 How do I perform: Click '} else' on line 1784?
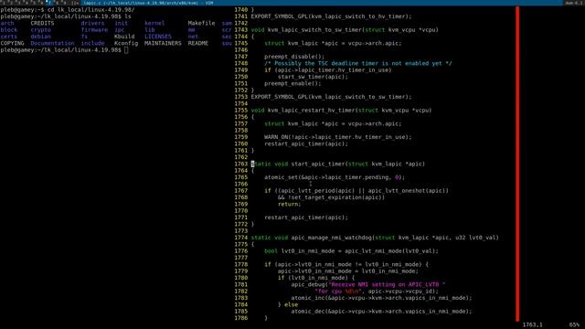(288, 304)
